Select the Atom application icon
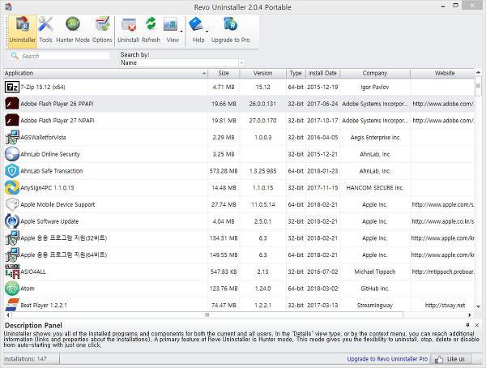 [x=12, y=289]
